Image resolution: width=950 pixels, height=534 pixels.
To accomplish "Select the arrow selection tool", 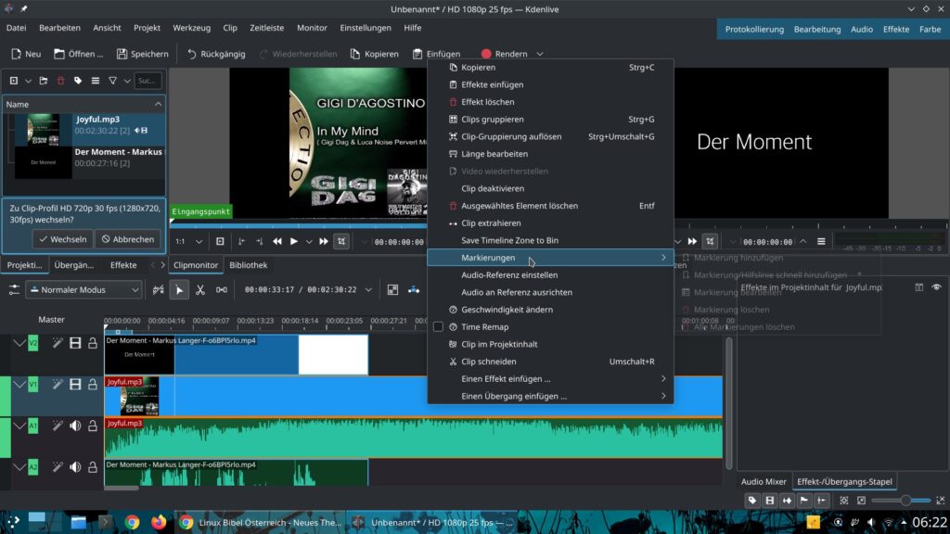I will [x=179, y=290].
